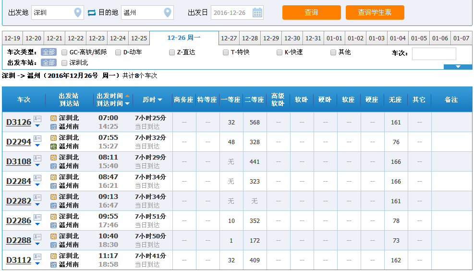Viewport: 474px width, 271px height.
Task: Open the D2294 train info card icon
Action: (37, 138)
